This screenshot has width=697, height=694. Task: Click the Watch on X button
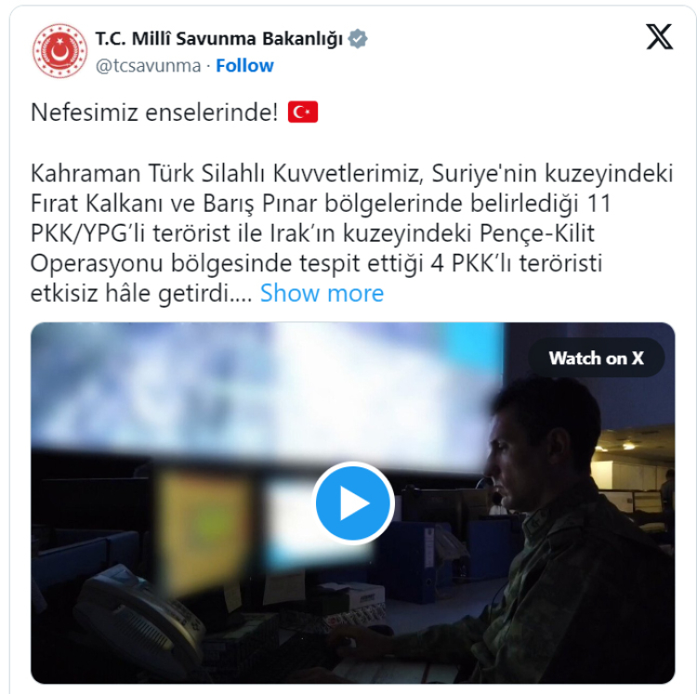(596, 358)
